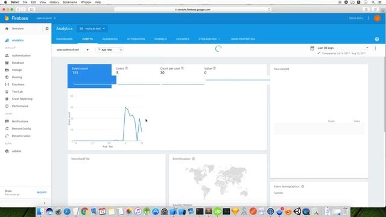Open iTunes from the Dock
The height and width of the screenshot is (217, 386).
coord(138,212)
